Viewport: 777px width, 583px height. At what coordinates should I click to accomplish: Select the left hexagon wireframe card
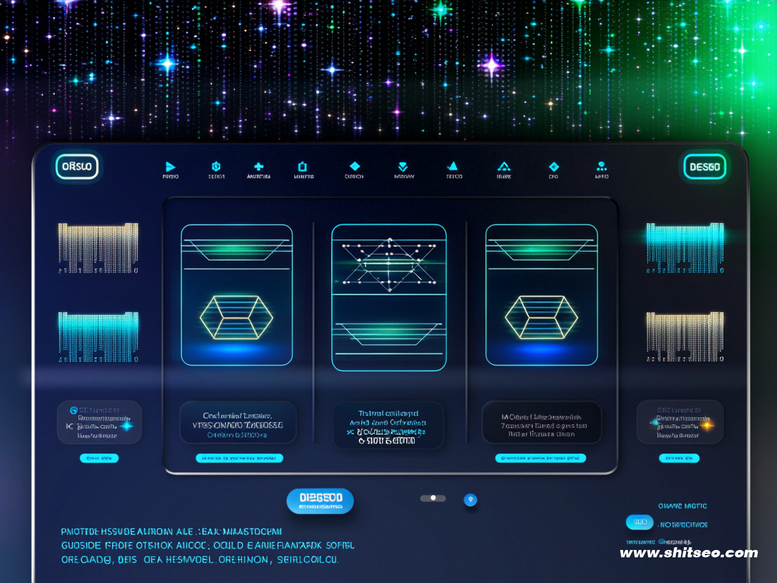[x=237, y=295]
